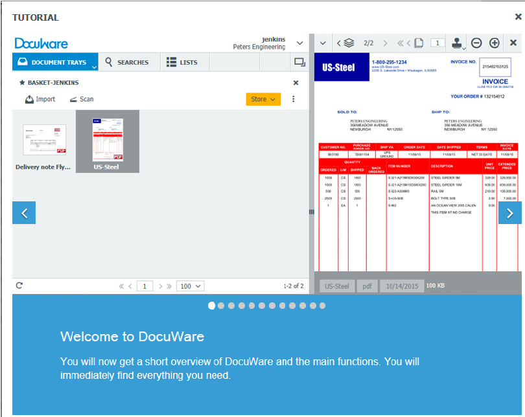Expand Document Trays dropdown arrow
Screen dimensions: 525x417
click(95, 67)
